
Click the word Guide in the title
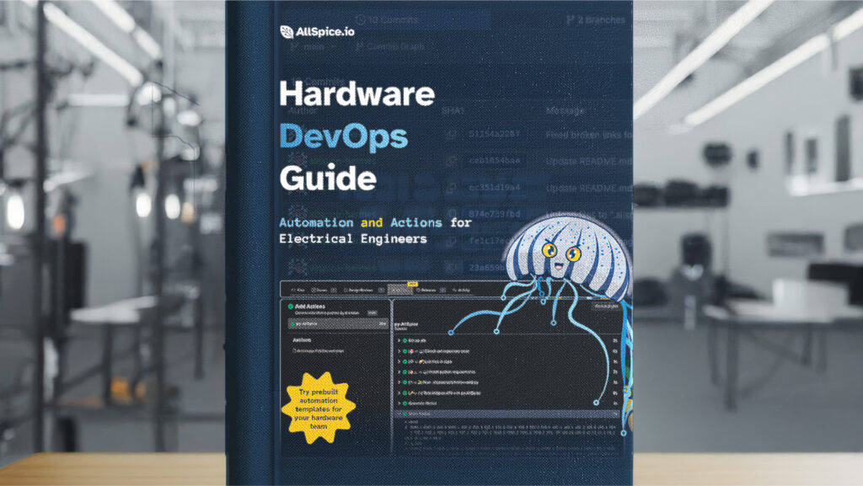coord(328,178)
